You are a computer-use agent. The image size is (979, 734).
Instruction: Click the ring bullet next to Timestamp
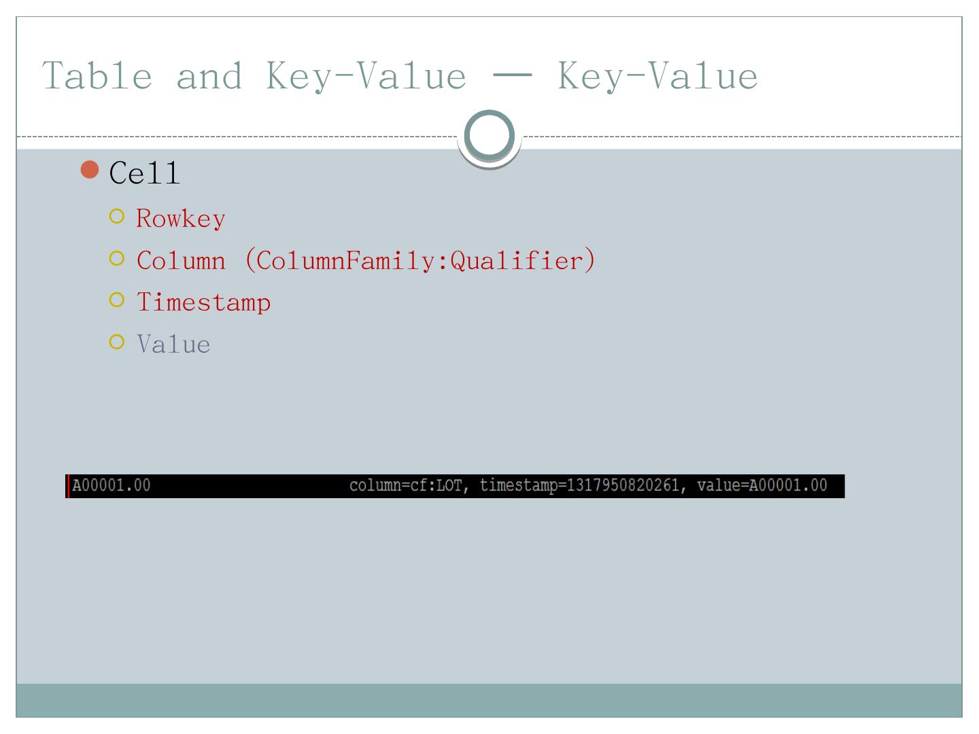(x=117, y=300)
